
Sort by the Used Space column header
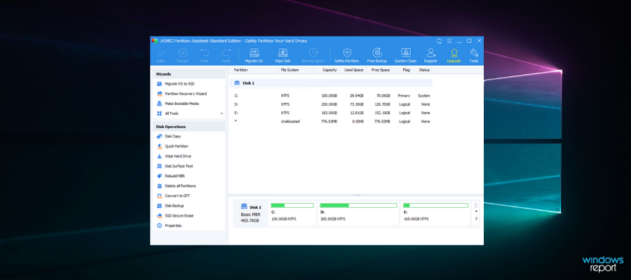pyautogui.click(x=353, y=70)
